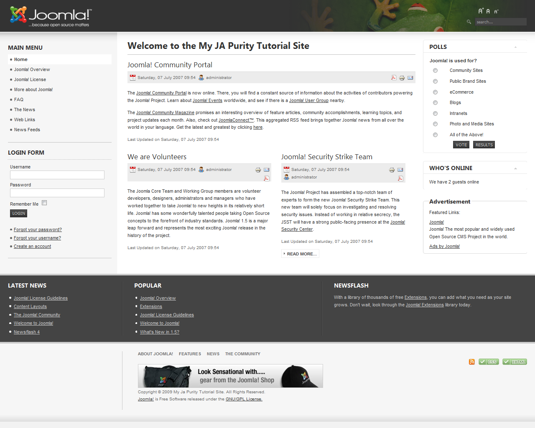Click the search magnifier icon
This screenshot has width=535, height=428.
click(x=469, y=22)
